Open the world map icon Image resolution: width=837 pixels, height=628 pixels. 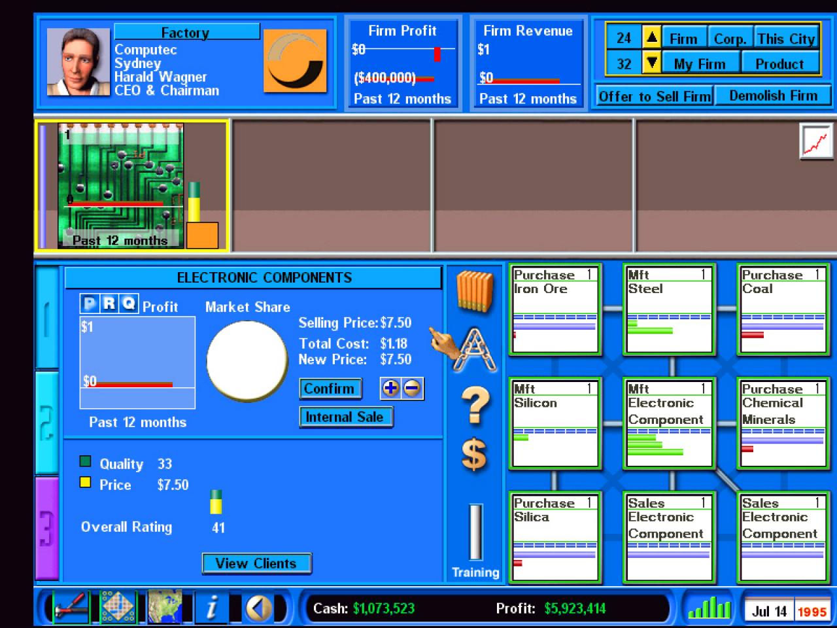click(x=165, y=608)
